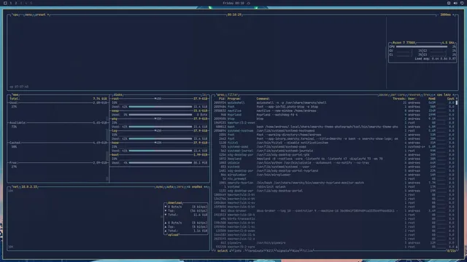Toggle reverse sorting order

pos(414,95)
